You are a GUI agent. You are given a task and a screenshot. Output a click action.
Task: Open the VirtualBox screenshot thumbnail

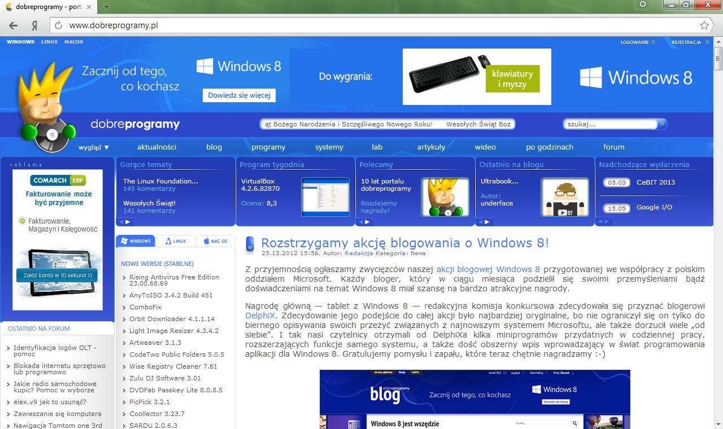[x=325, y=197]
